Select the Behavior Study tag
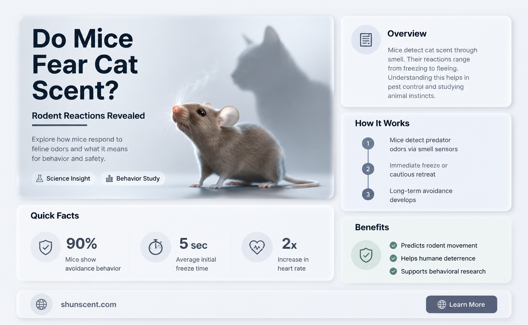 click(133, 178)
